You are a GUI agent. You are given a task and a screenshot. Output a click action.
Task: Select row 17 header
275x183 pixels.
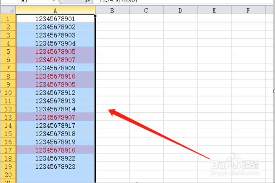pos(8,150)
